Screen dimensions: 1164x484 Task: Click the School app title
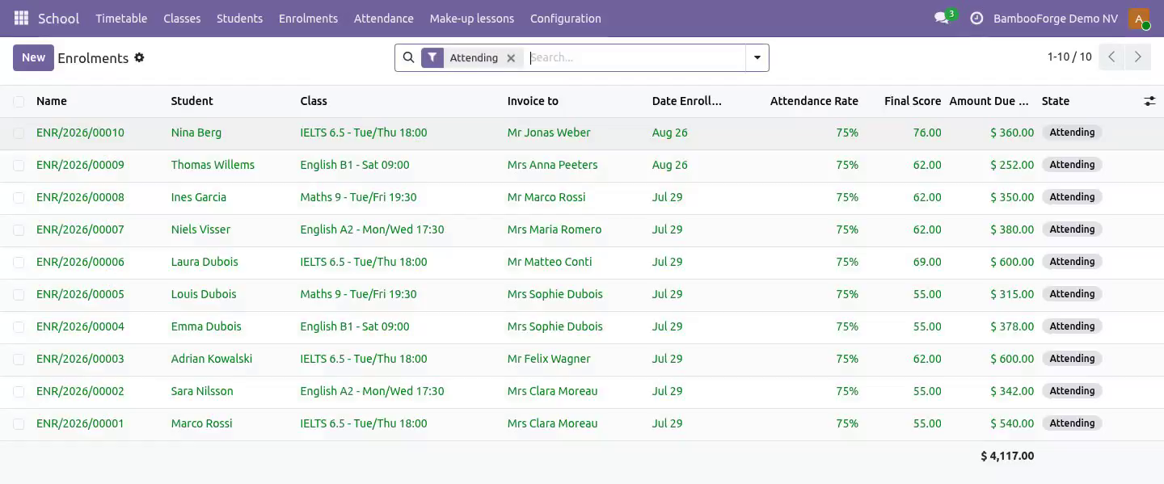tap(58, 18)
